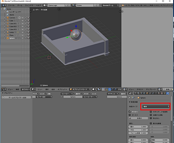
Task: Open the 物理タイプ dropdown
Action: [x=156, y=106]
